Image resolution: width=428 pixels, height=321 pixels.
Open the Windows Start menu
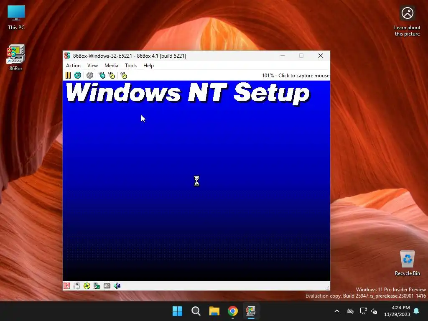coord(177,311)
